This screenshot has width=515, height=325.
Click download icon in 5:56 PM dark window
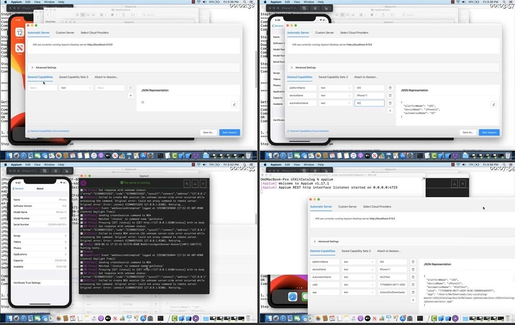pos(454,184)
